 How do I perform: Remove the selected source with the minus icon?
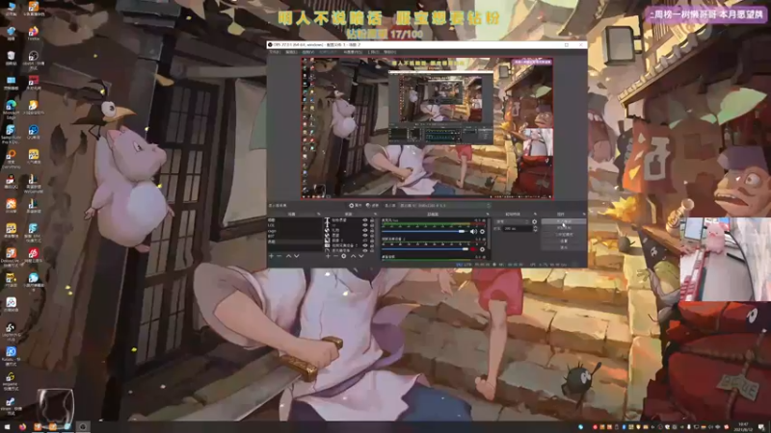[x=335, y=256]
